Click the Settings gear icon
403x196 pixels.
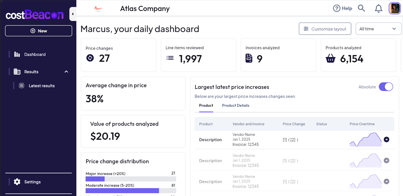tap(17, 182)
